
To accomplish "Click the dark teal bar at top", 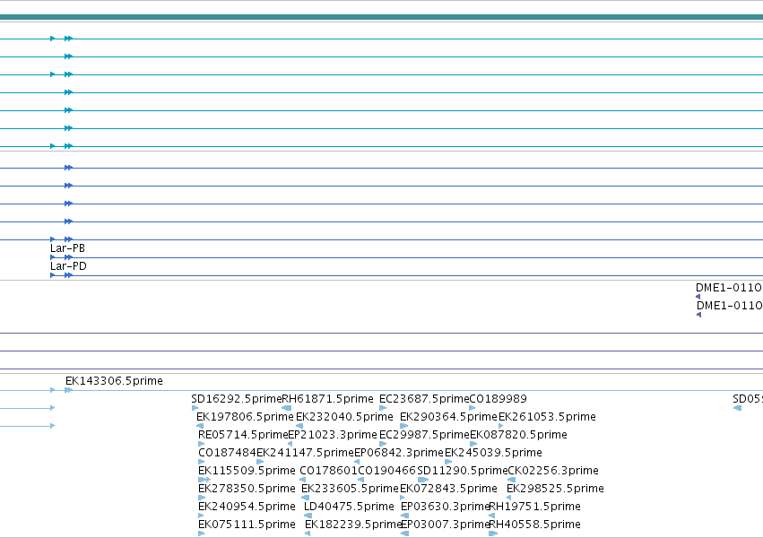I will 382,18.
